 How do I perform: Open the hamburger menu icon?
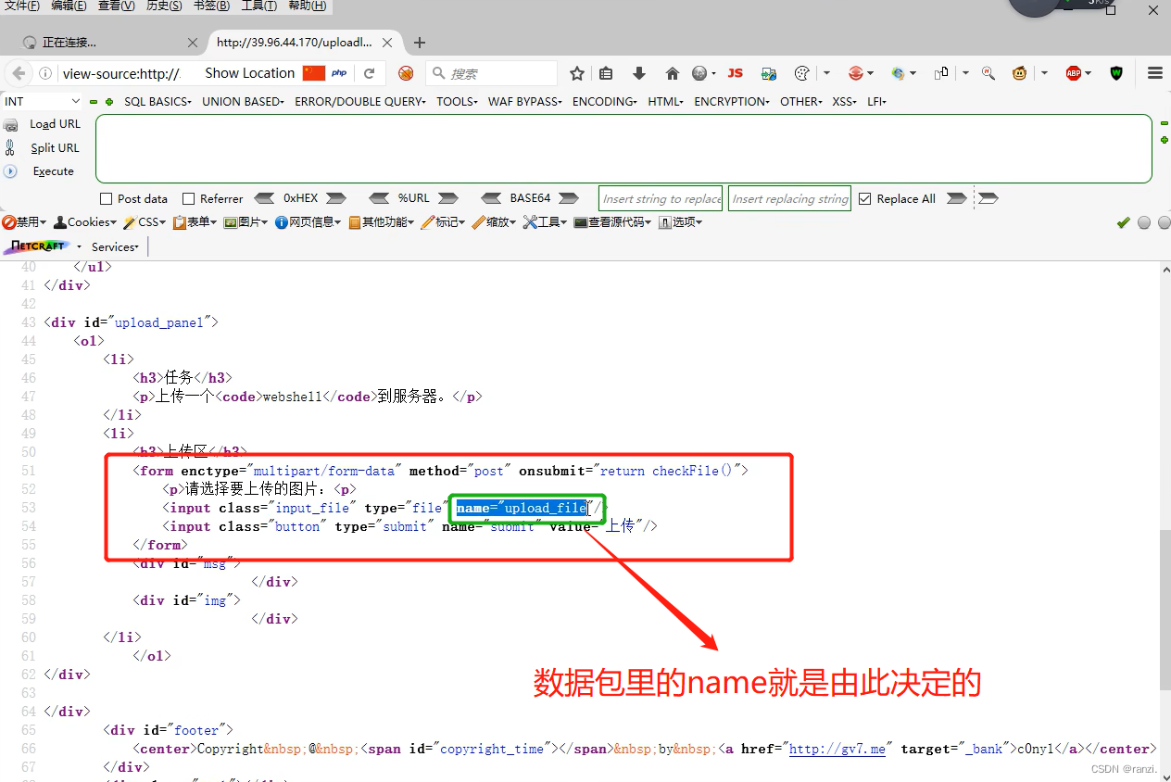coord(1154,73)
